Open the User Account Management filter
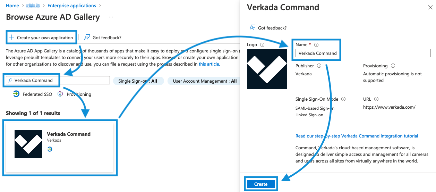 click(205, 81)
